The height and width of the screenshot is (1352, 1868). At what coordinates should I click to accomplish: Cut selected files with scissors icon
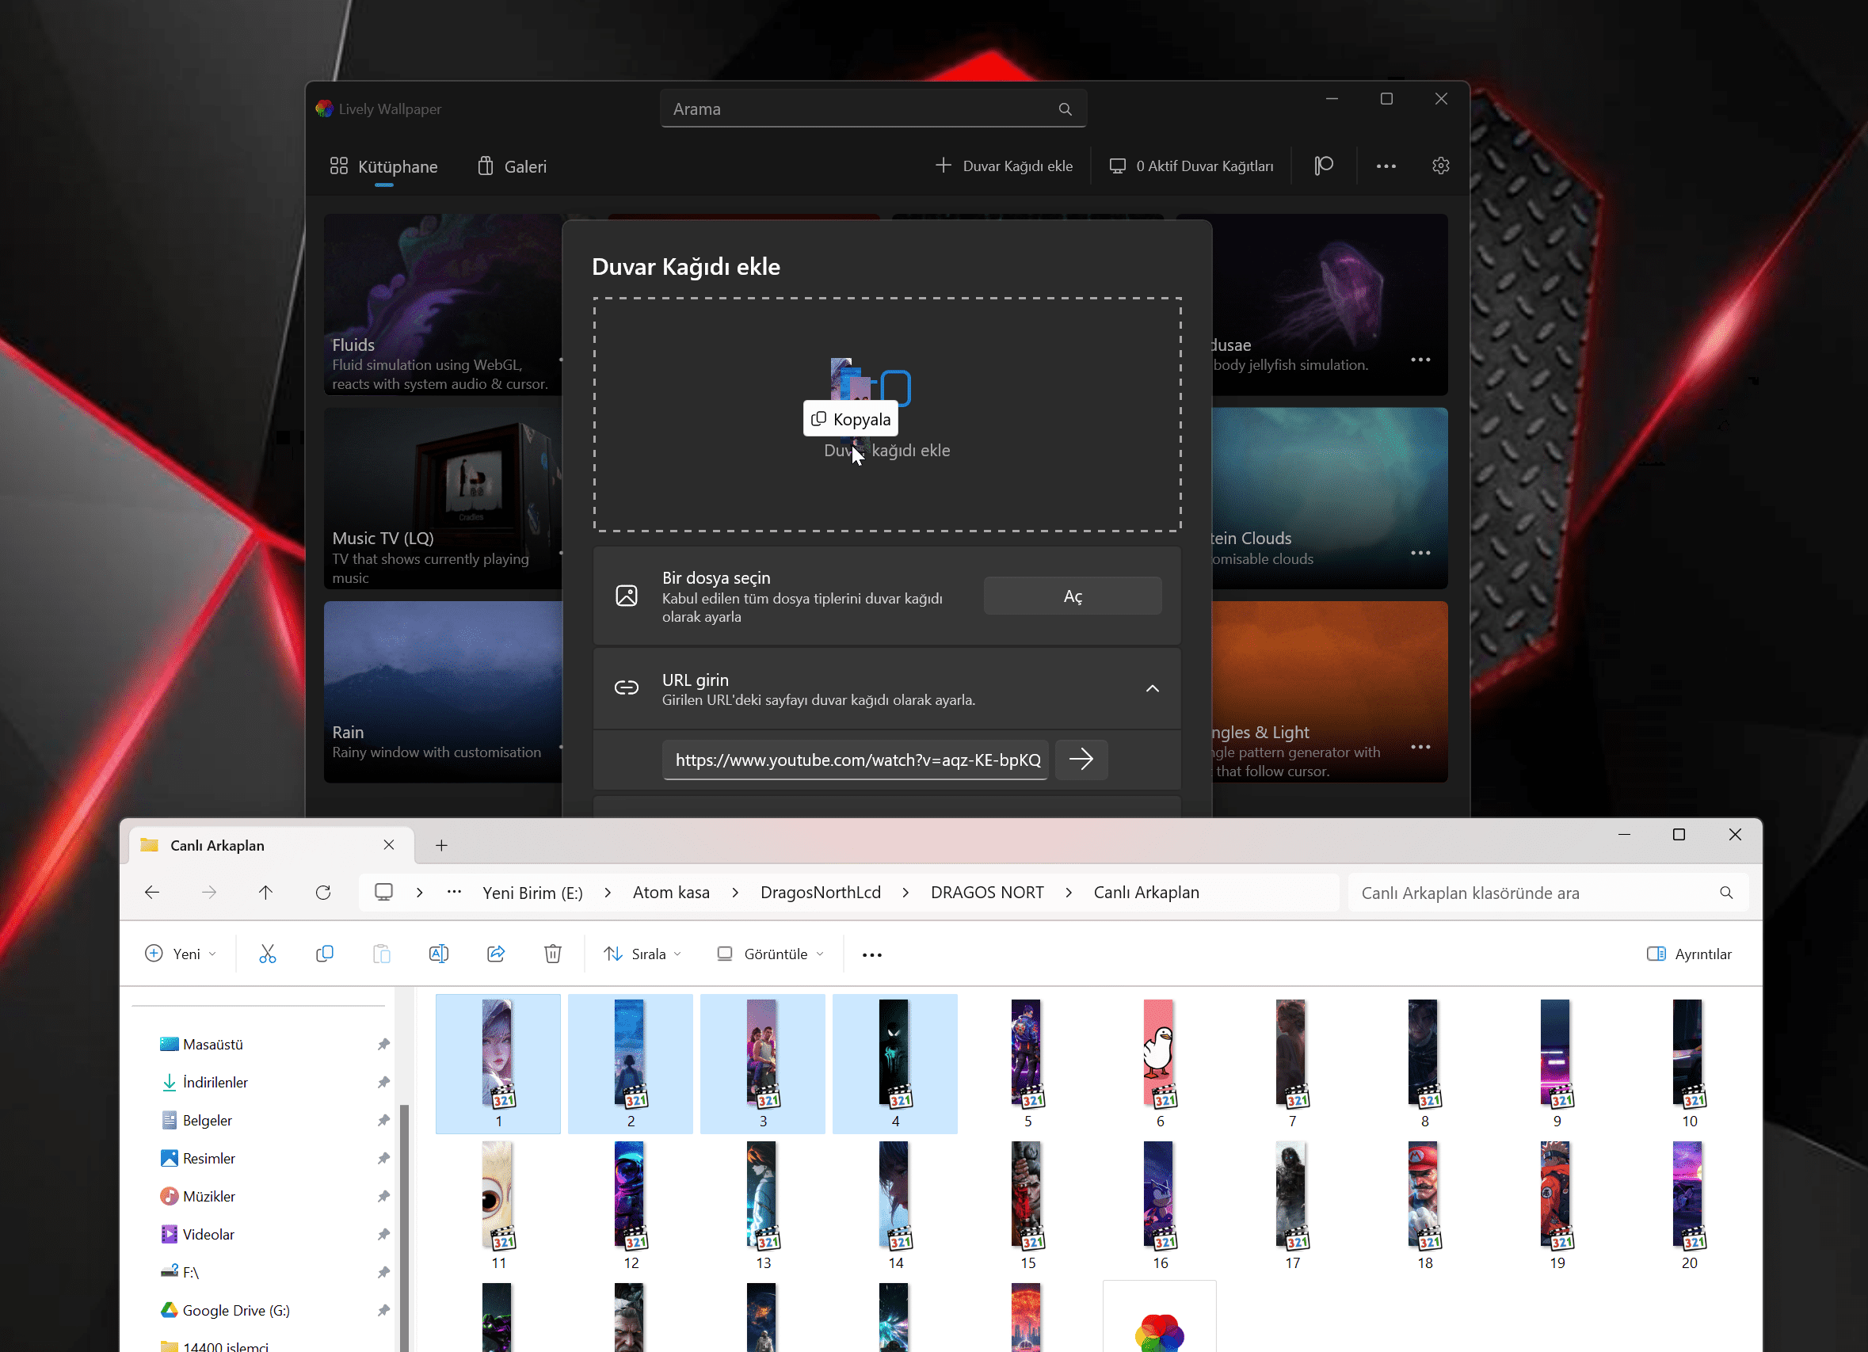(268, 954)
